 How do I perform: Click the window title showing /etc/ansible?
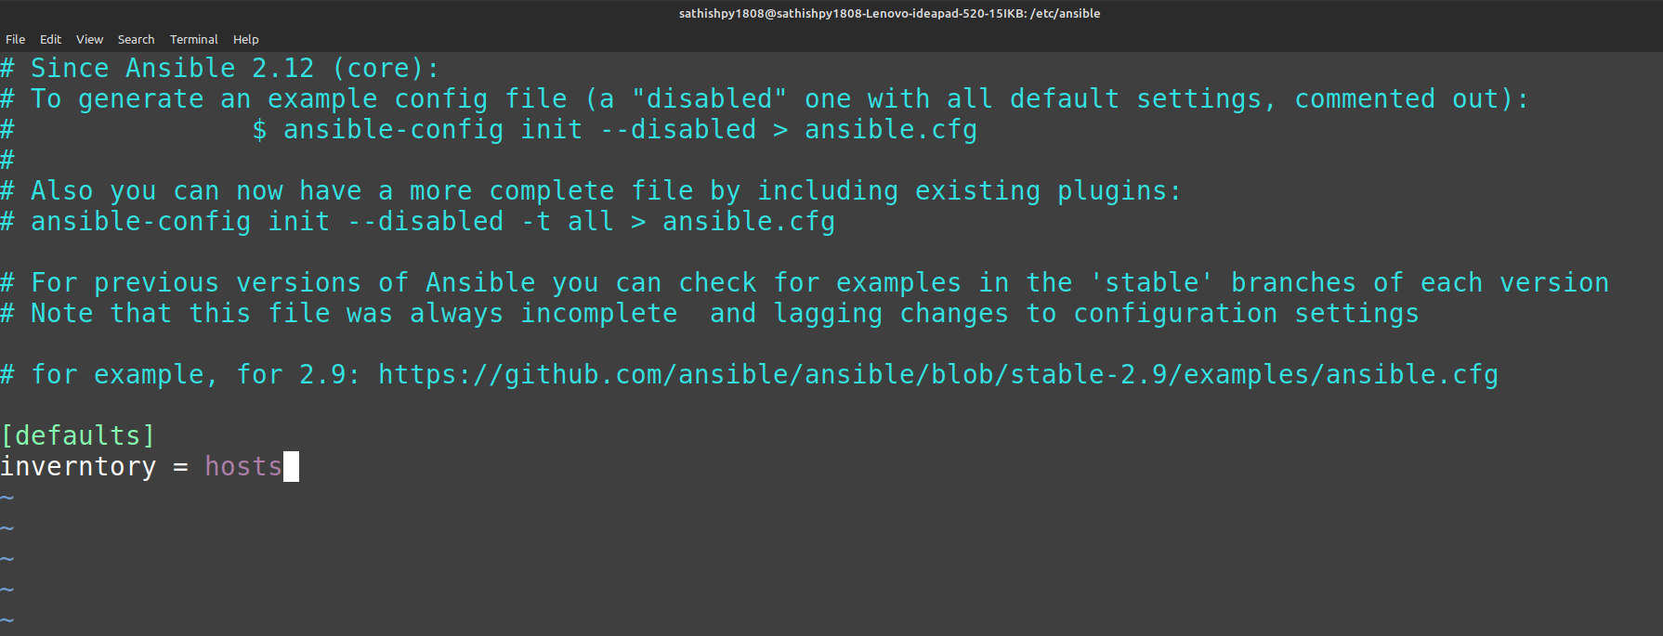[889, 13]
